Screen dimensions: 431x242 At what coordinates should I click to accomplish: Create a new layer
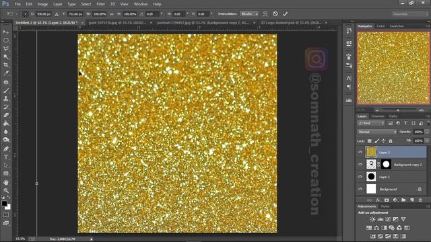coord(411,200)
